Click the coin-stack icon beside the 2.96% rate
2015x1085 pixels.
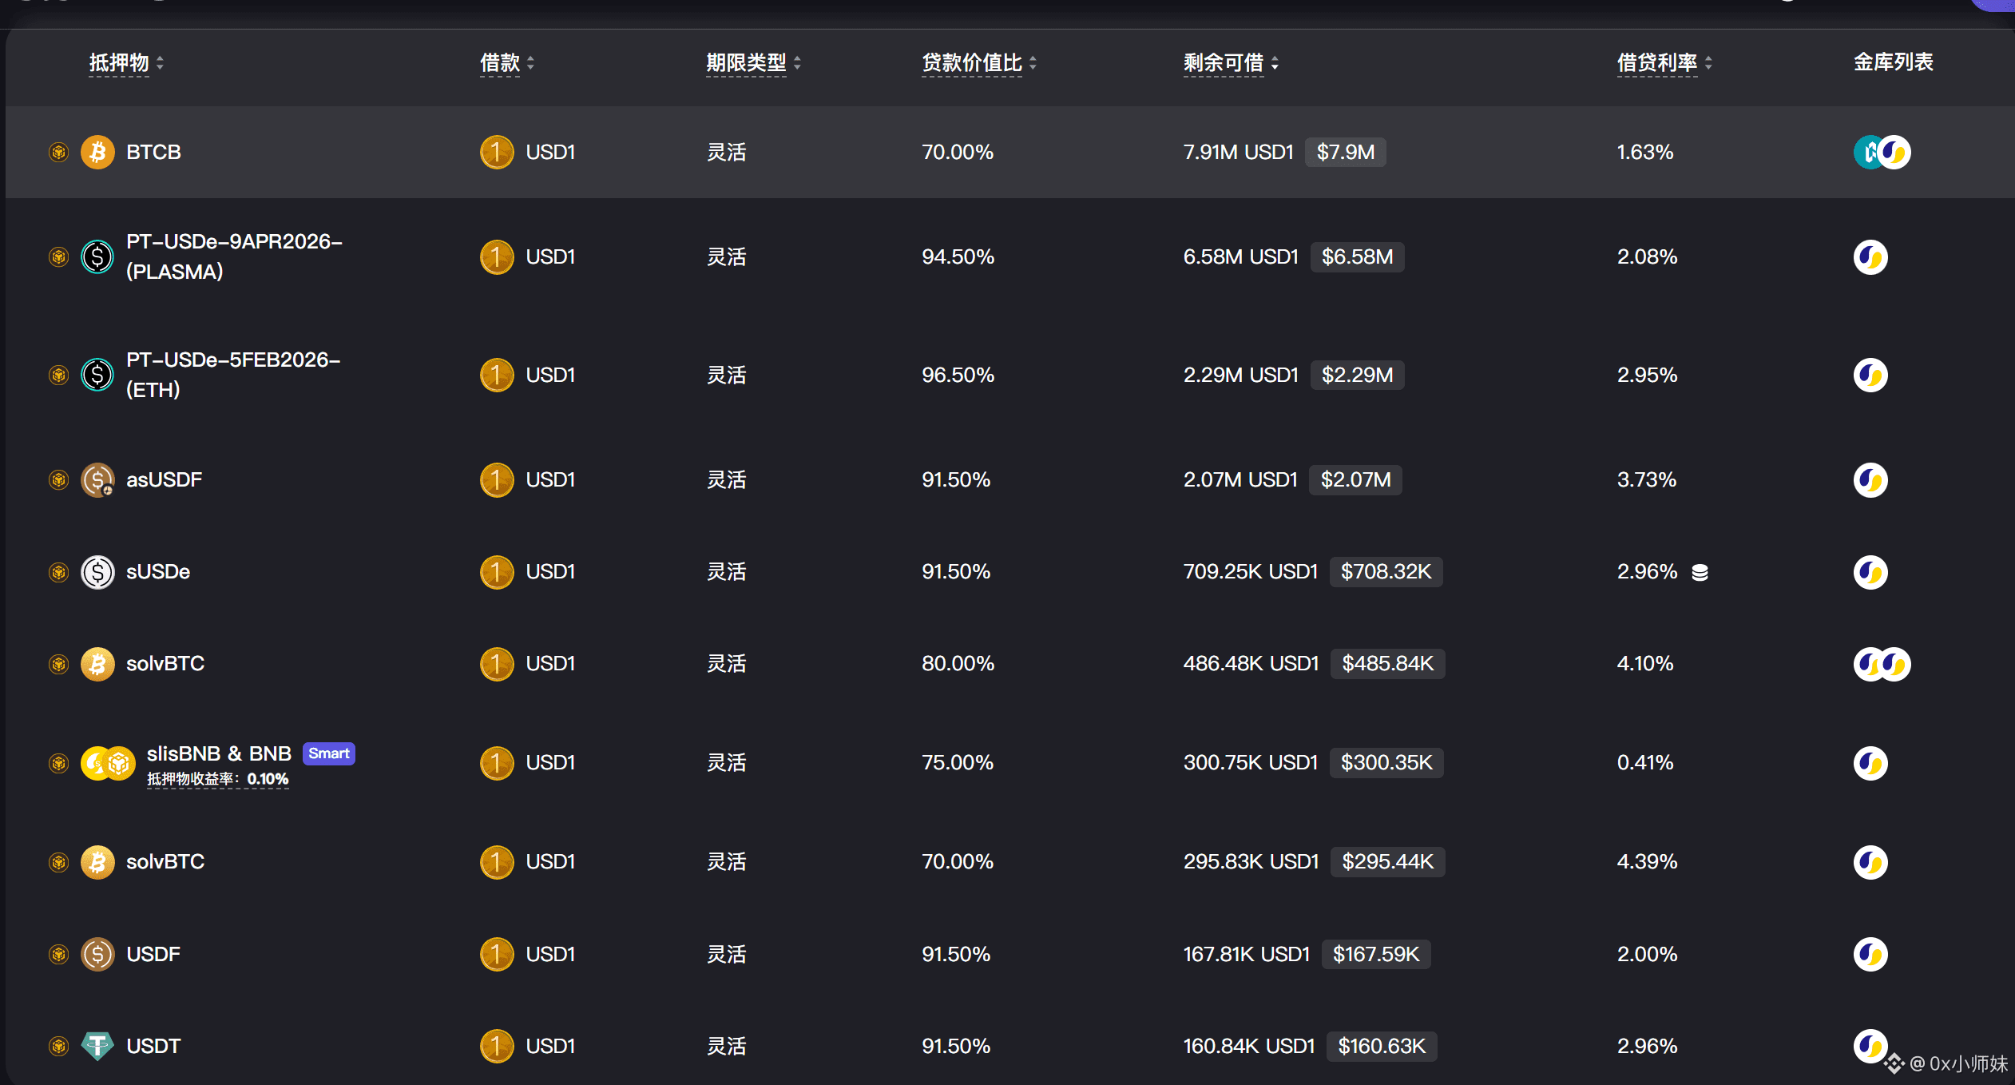coord(1700,572)
